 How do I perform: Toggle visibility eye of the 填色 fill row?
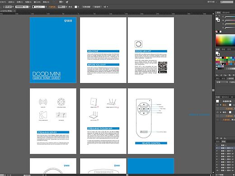tap(217, 112)
